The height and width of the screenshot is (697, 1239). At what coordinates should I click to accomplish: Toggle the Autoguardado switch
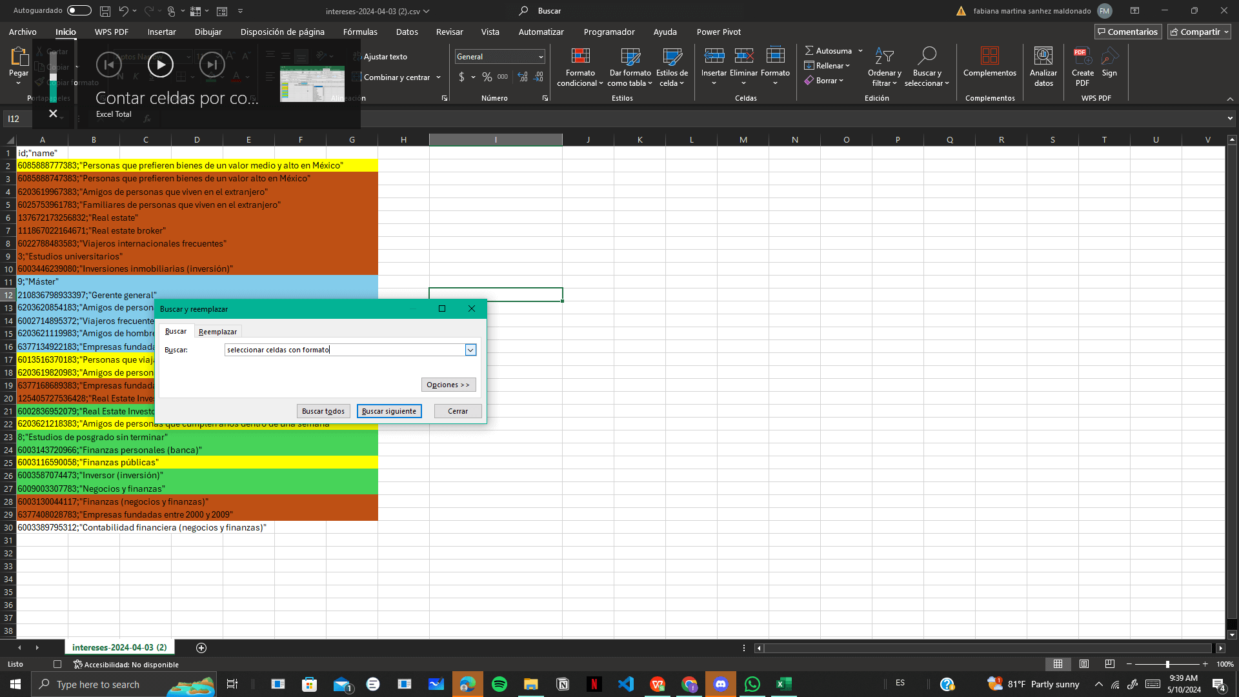point(79,10)
